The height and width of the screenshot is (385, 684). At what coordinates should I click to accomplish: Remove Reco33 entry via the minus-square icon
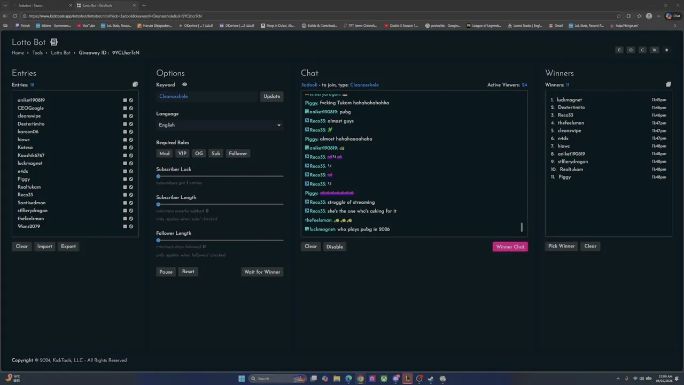(x=125, y=195)
